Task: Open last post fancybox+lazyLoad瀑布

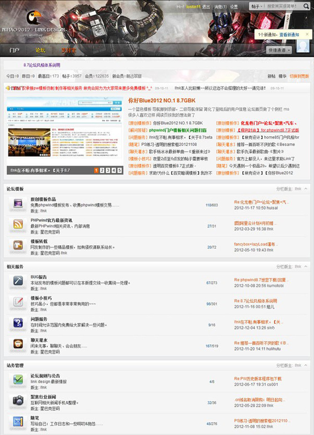Action: coord(255,244)
